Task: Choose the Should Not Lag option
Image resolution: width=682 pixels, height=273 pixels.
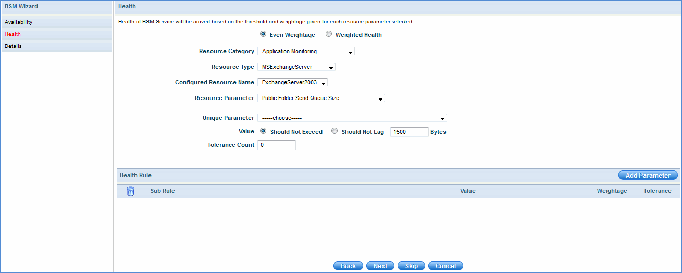Action: pyautogui.click(x=334, y=131)
